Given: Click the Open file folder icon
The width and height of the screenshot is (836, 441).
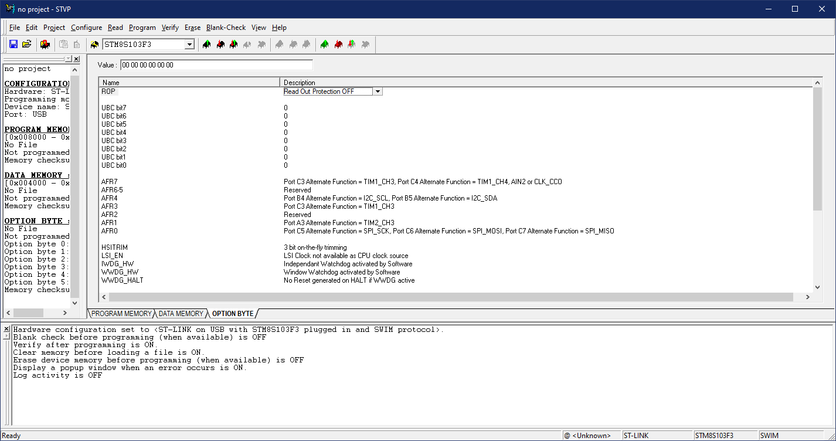Looking at the screenshot, I should [27, 45].
